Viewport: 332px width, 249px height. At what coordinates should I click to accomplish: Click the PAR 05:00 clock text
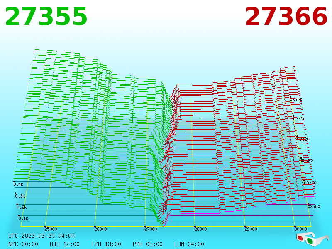pos(148,244)
